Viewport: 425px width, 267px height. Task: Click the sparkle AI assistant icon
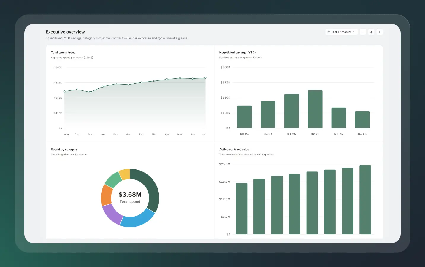(x=371, y=32)
